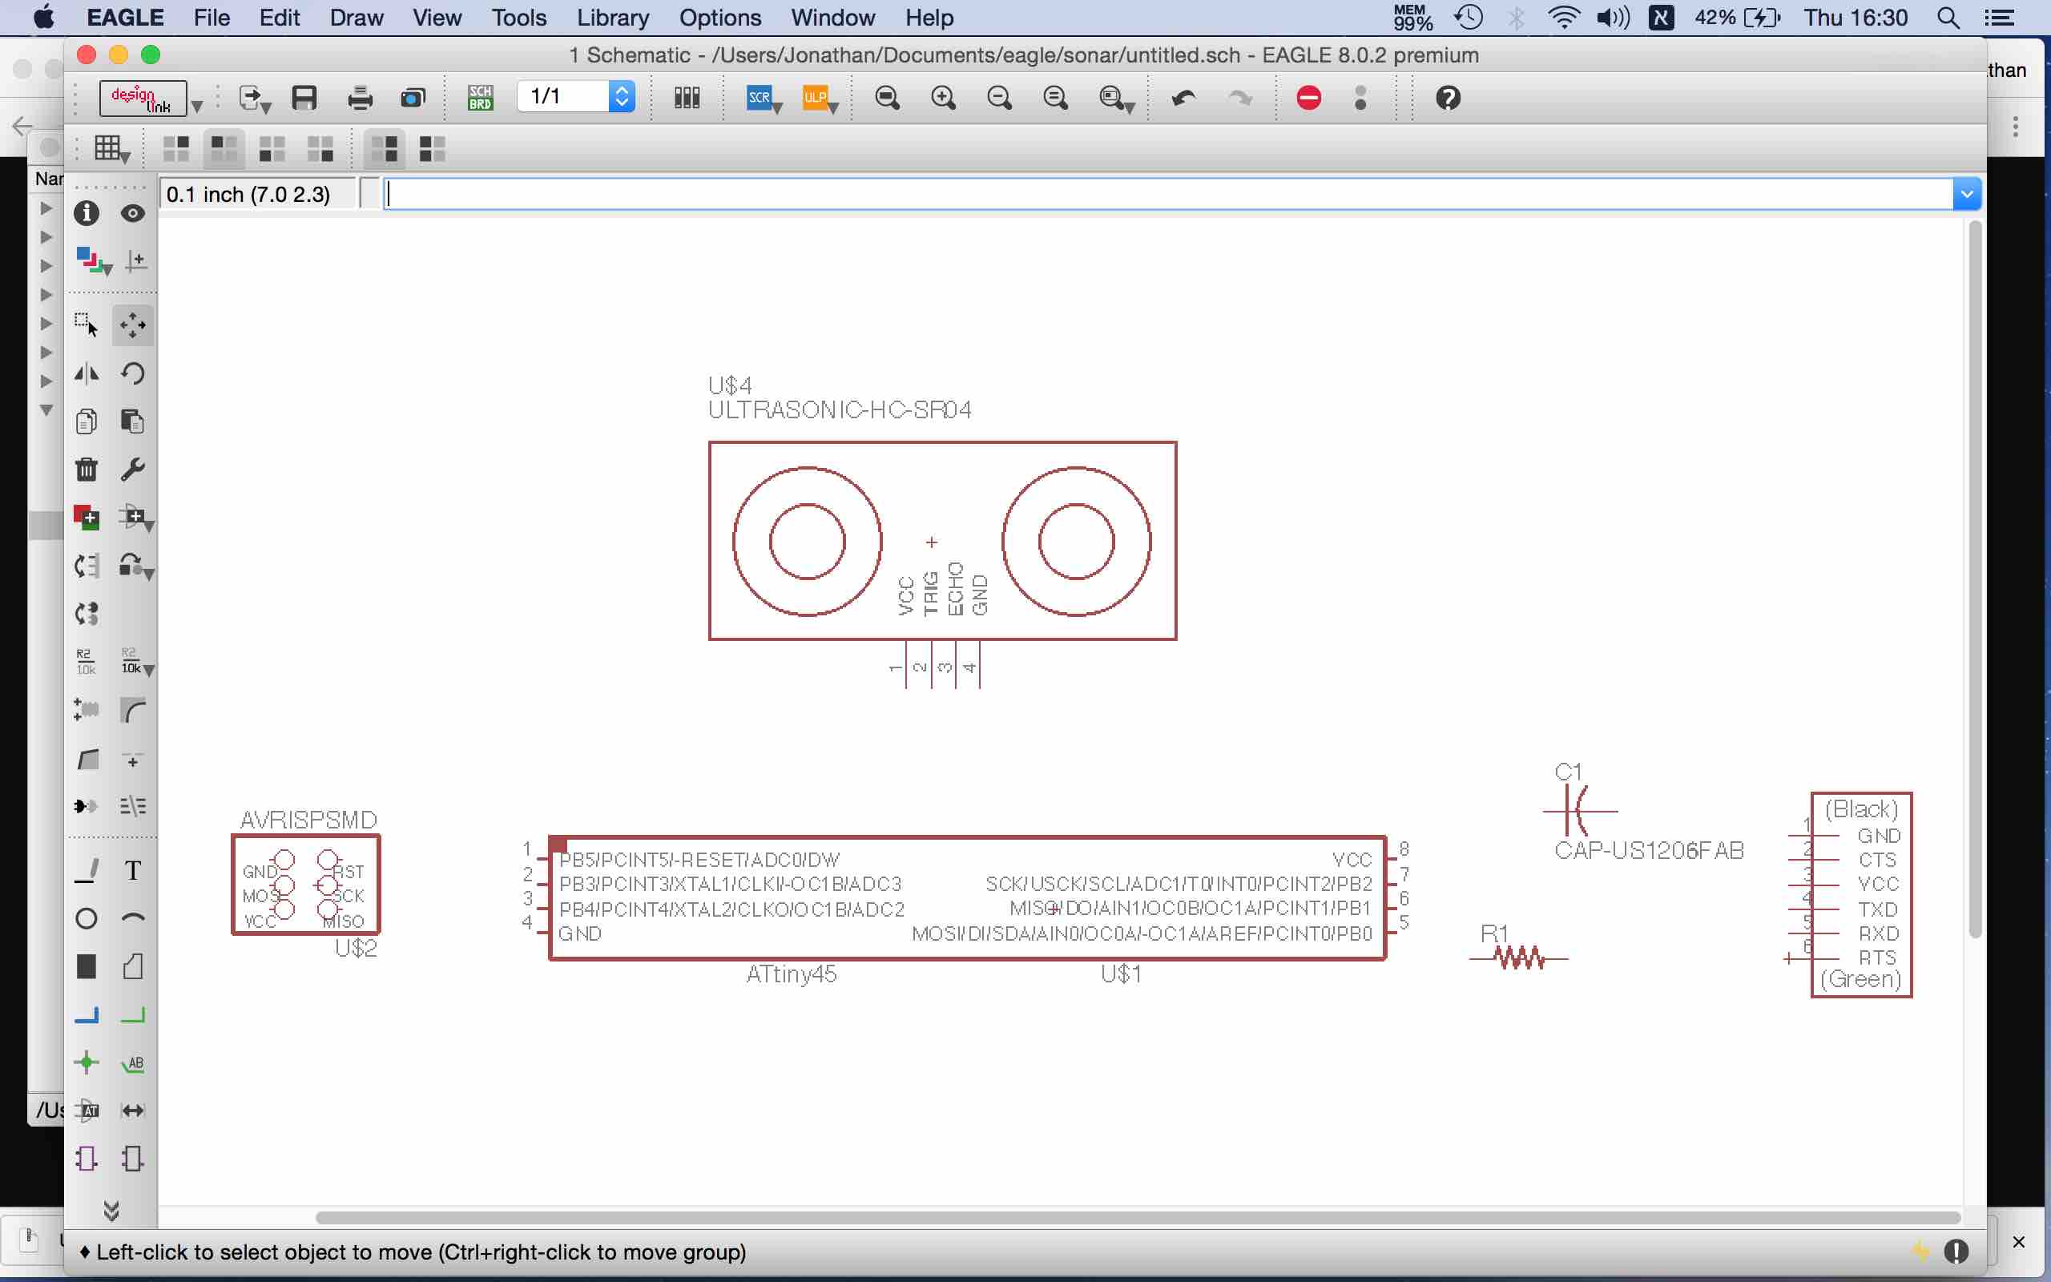
Task: Select the Rectangle tool
Action: (x=87, y=966)
